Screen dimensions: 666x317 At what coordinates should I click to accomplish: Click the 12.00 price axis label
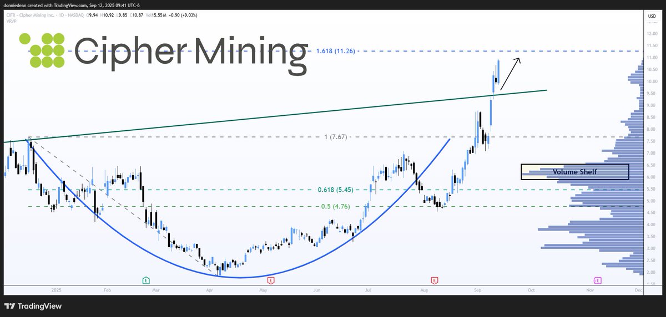pyautogui.click(x=652, y=34)
